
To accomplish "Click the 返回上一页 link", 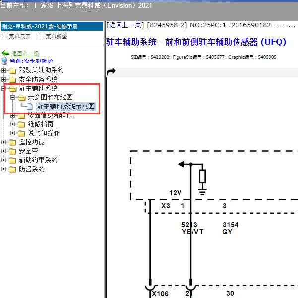I will [x=125, y=25].
